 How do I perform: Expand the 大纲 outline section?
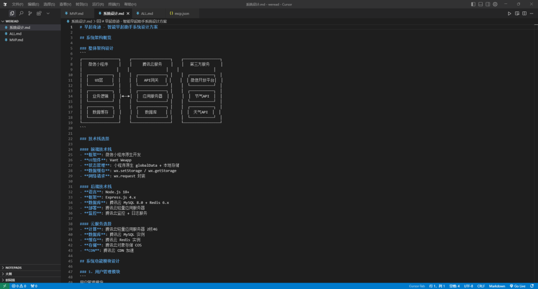[x=30, y=274]
